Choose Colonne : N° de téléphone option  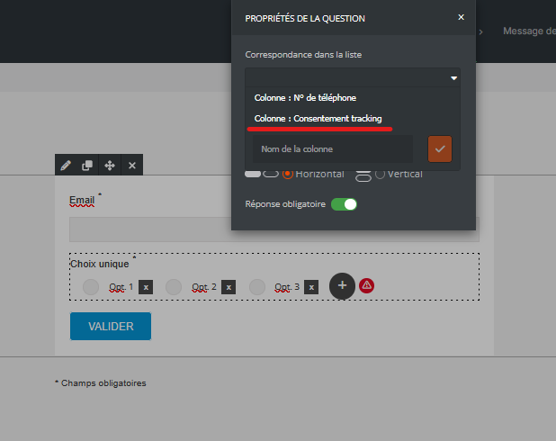(x=305, y=98)
